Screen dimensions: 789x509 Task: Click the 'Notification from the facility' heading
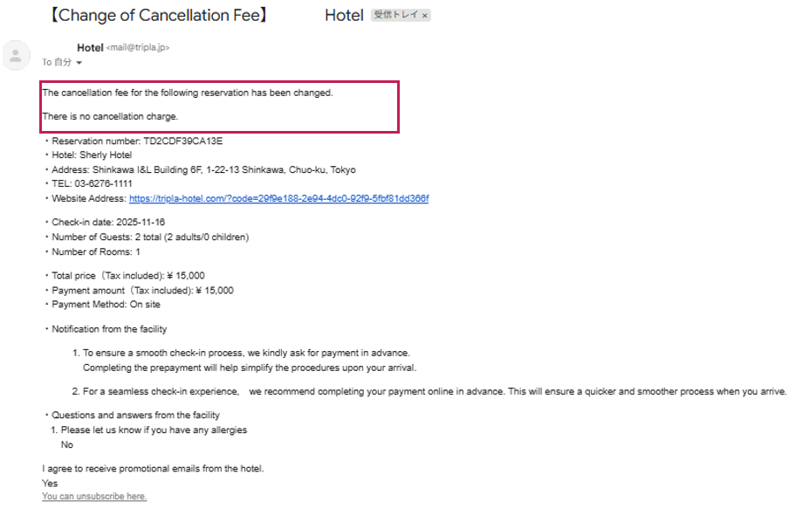(108, 329)
